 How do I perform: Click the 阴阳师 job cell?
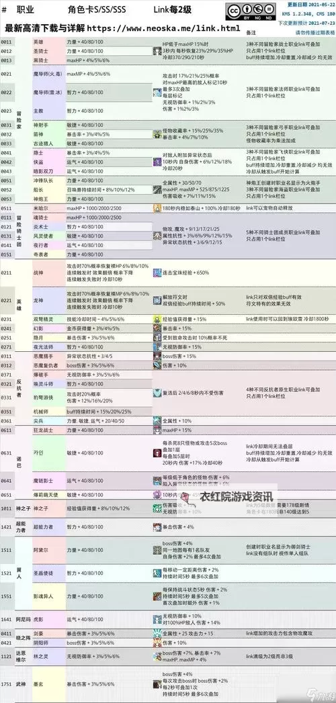48,643
